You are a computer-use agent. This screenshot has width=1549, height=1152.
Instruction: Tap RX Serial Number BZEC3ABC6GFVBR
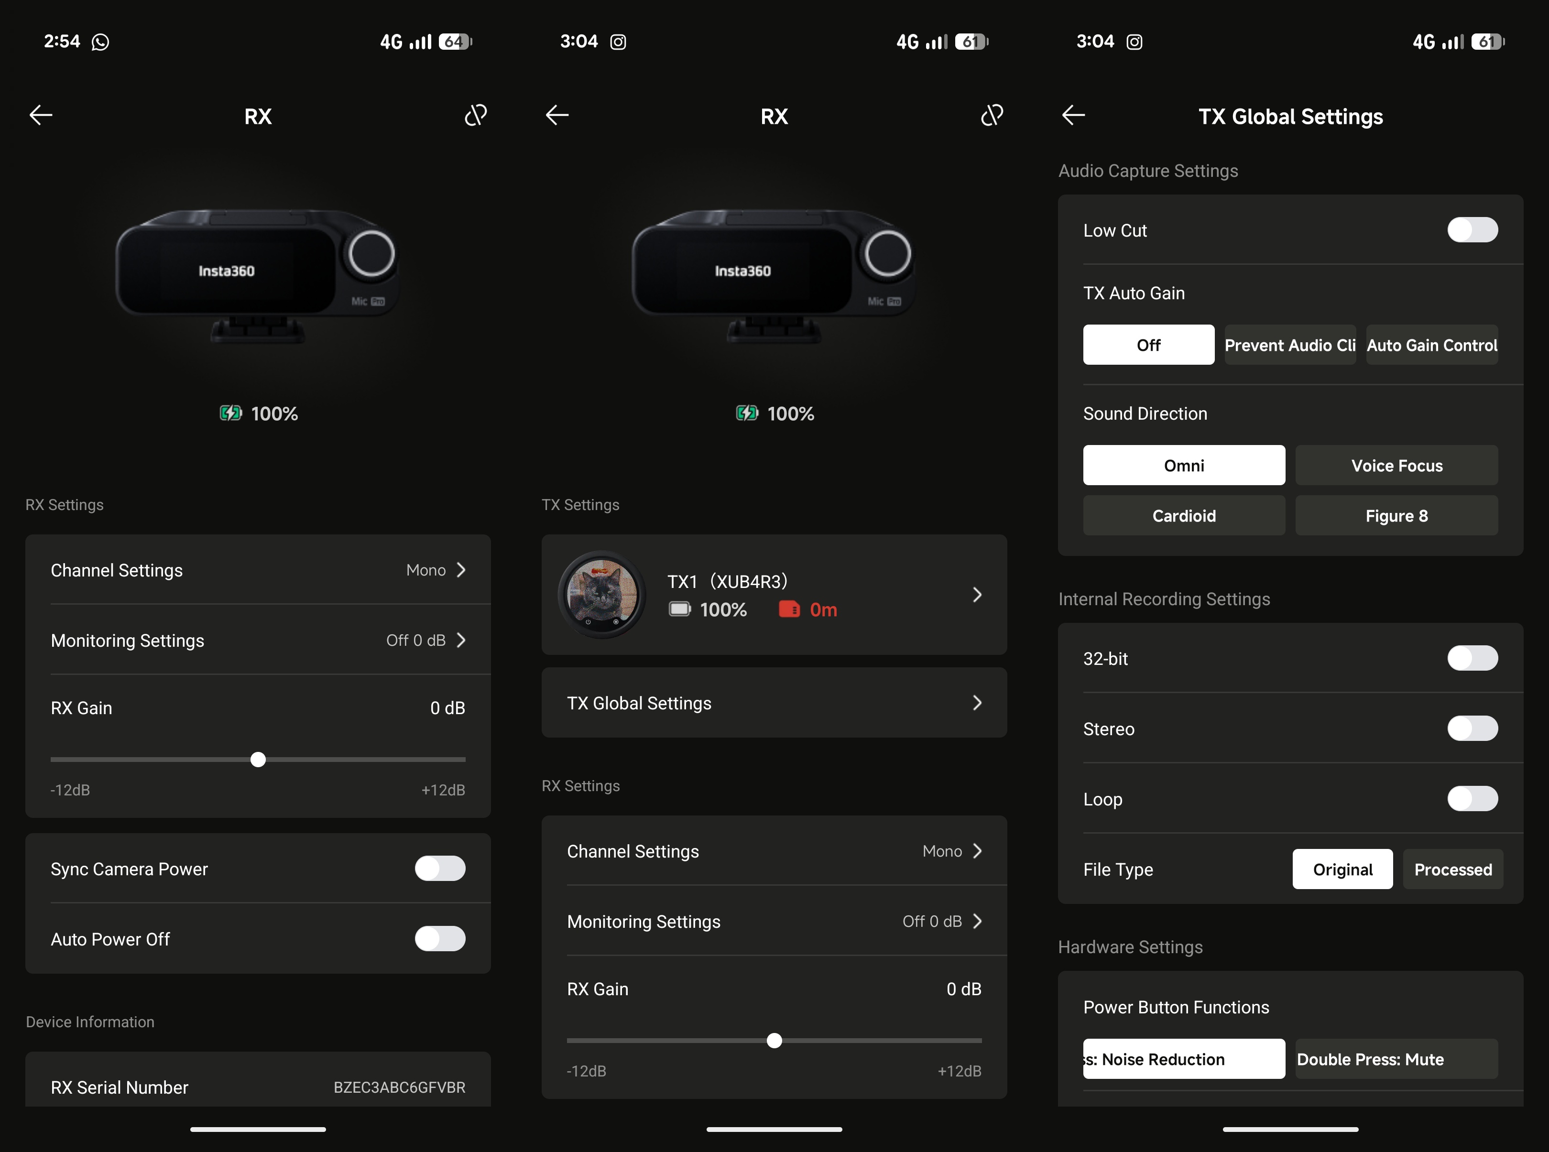tap(399, 1088)
